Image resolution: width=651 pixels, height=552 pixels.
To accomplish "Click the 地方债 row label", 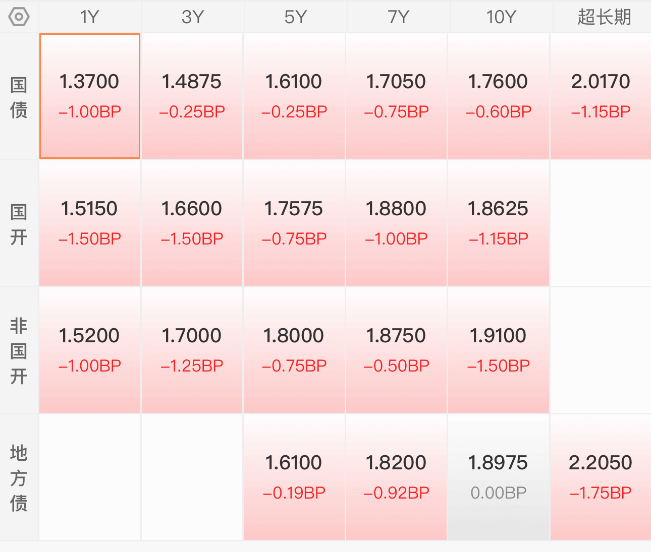I will (19, 478).
